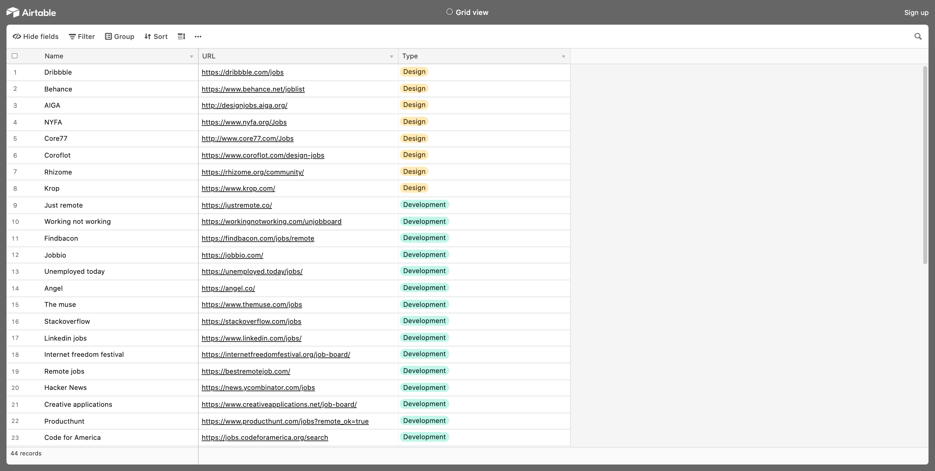Image resolution: width=935 pixels, height=471 pixels.
Task: Click the Airtable logo icon
Action: tap(13, 12)
